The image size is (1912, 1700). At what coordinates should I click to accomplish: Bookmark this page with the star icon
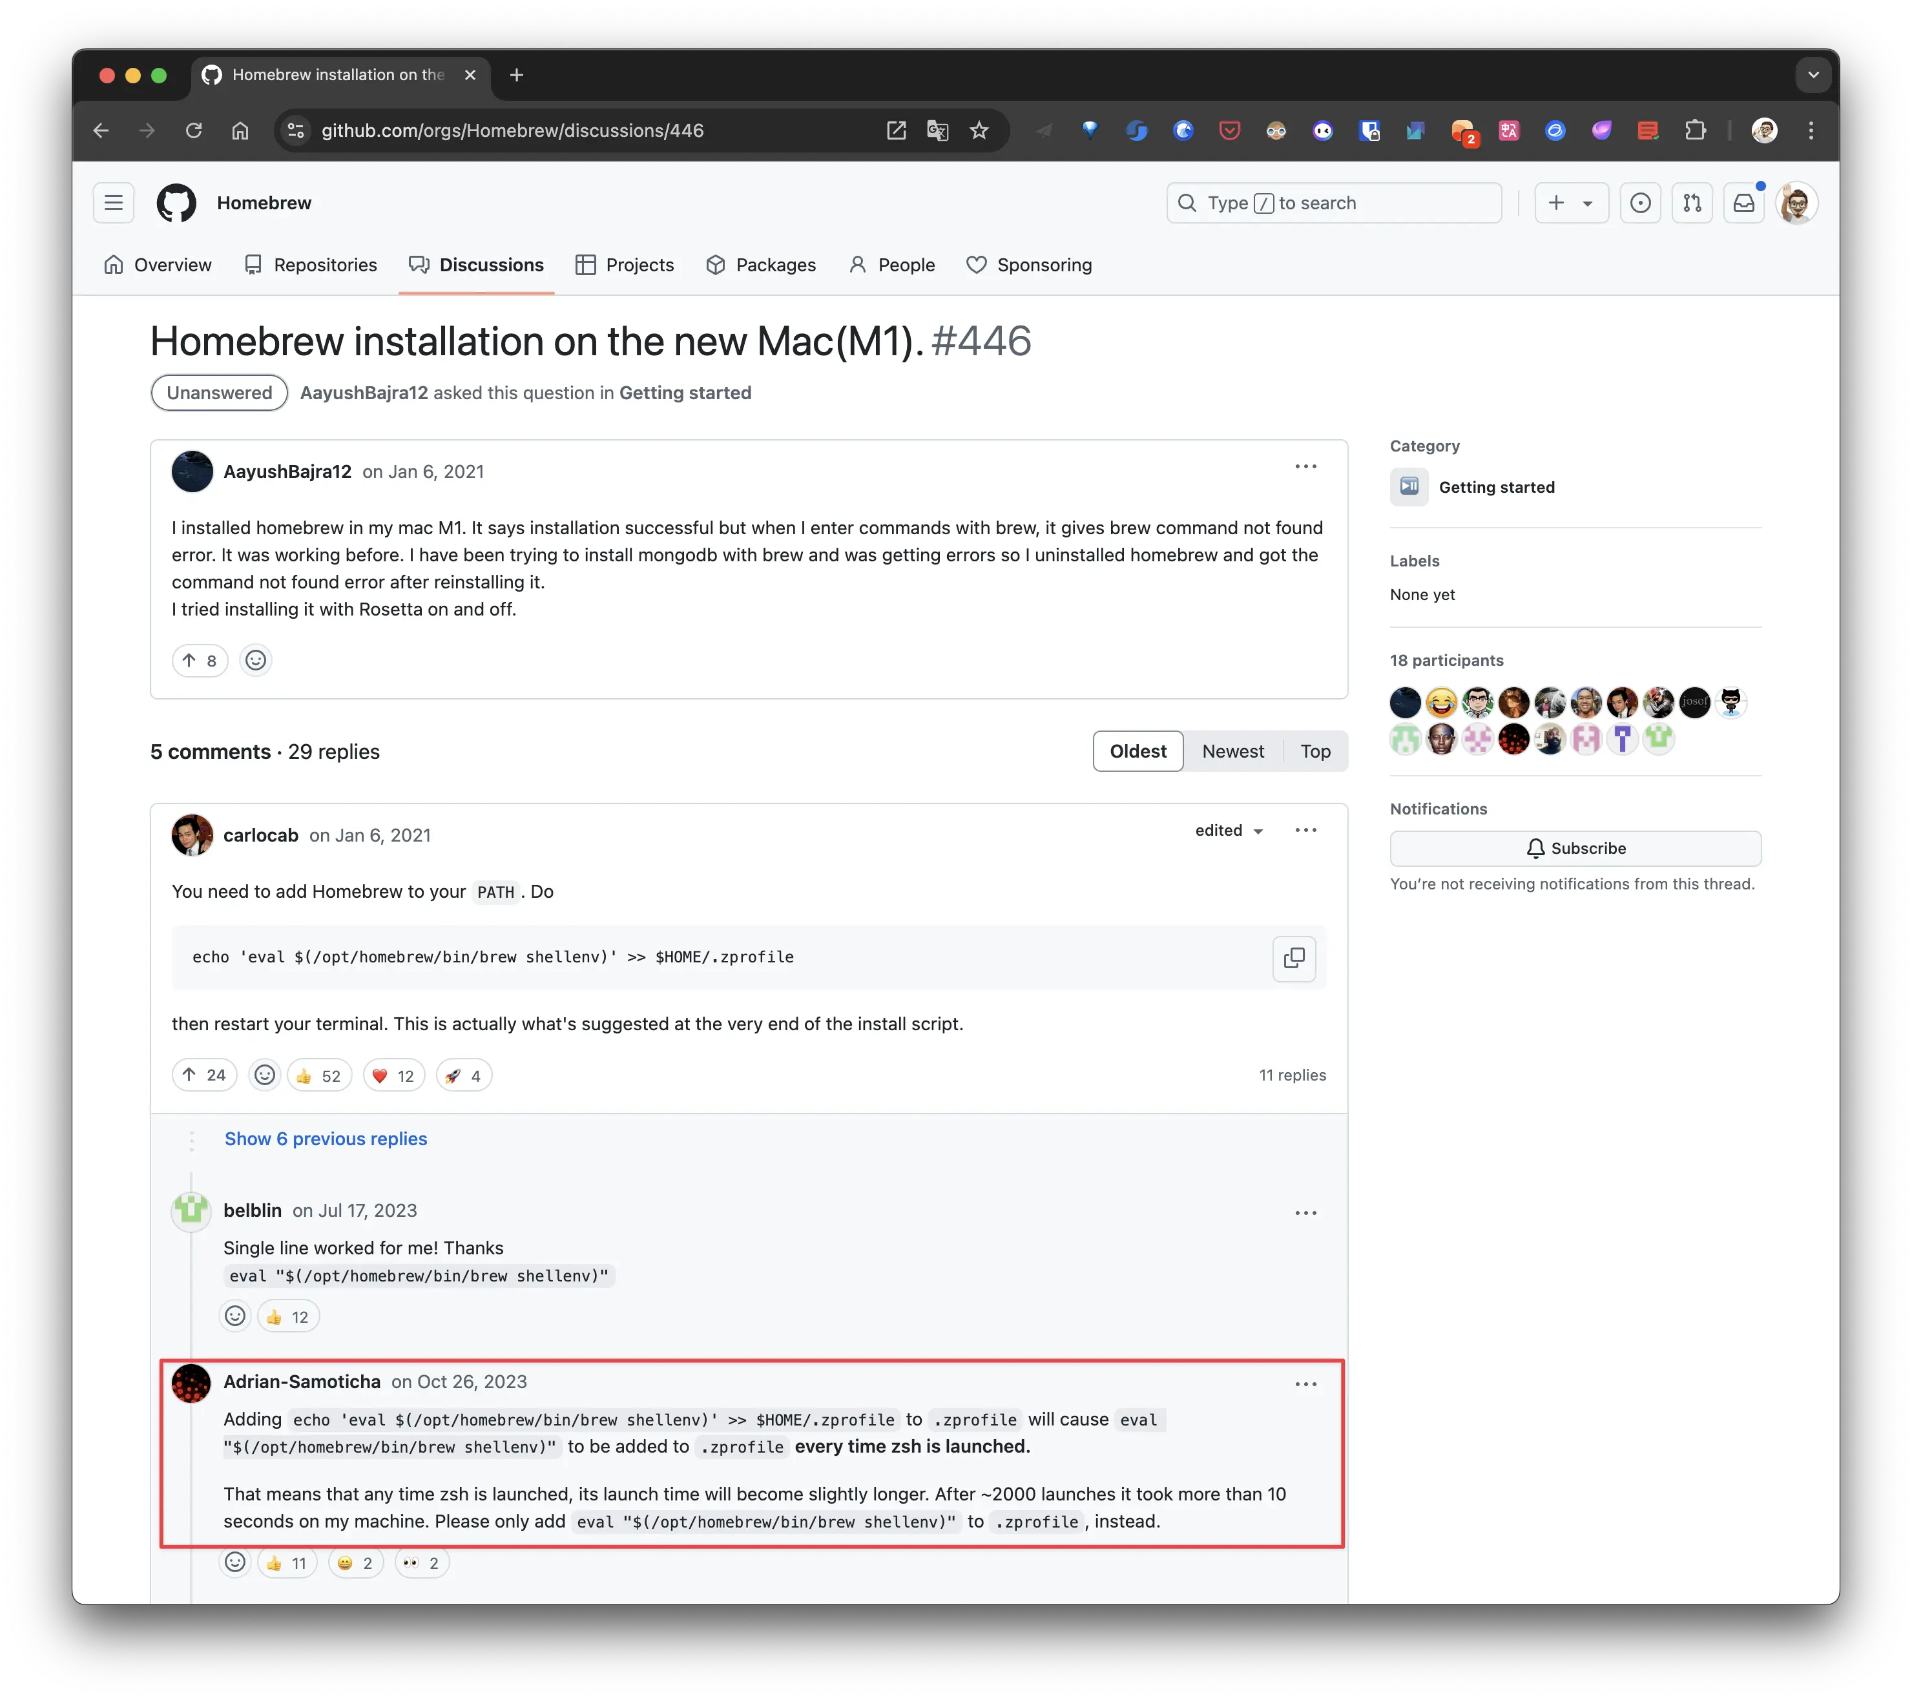(979, 131)
